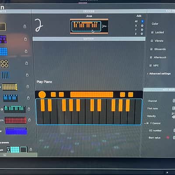Image resolution: width=175 pixels, height=175 pixels.
Task: Click the lock beside the blue vertical strips preset
Action: (27, 75)
